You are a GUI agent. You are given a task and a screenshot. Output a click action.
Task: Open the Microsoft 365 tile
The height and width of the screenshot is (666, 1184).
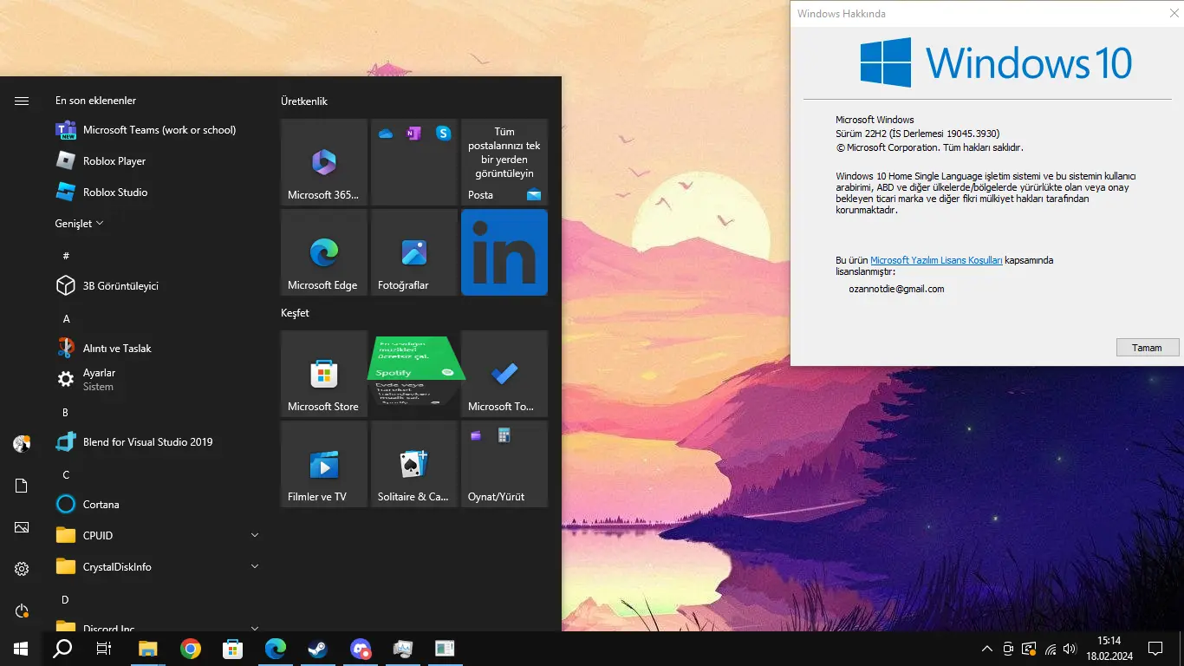pyautogui.click(x=324, y=162)
